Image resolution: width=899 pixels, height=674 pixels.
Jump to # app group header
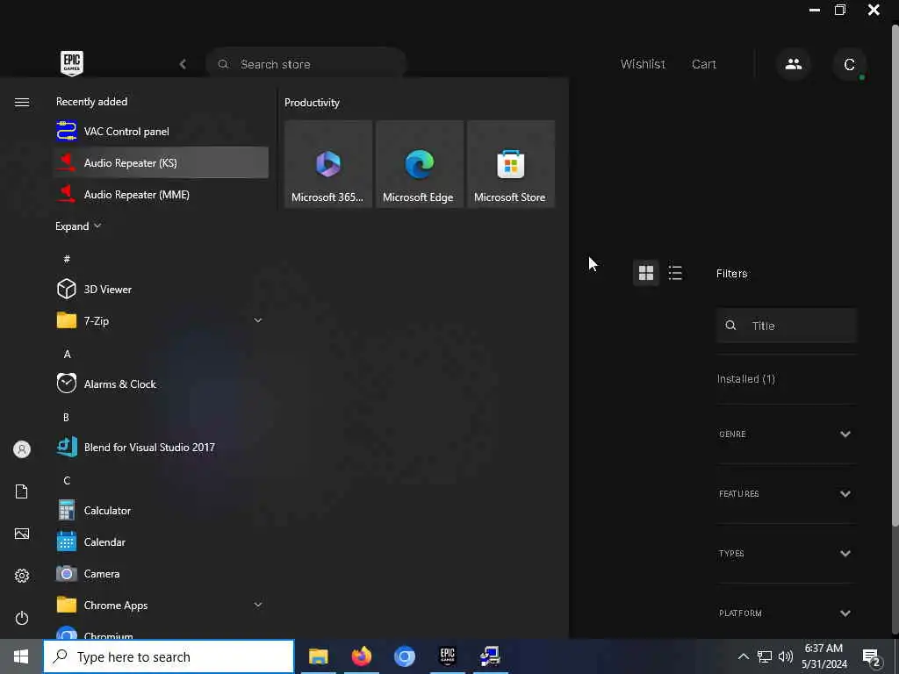[x=67, y=259]
